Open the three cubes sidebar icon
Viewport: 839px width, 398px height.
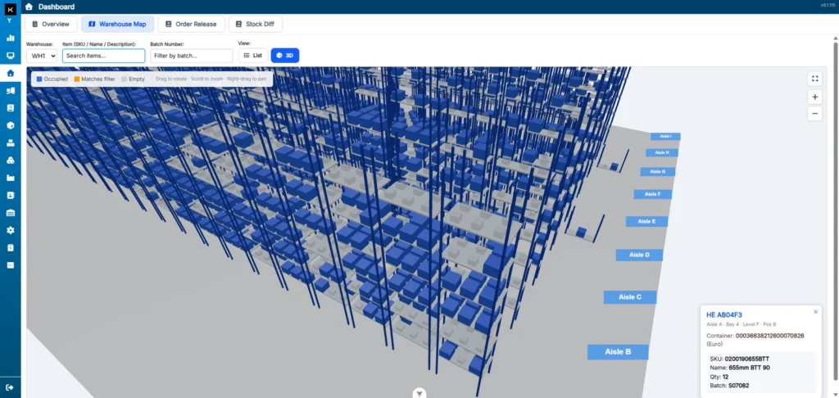click(x=10, y=161)
